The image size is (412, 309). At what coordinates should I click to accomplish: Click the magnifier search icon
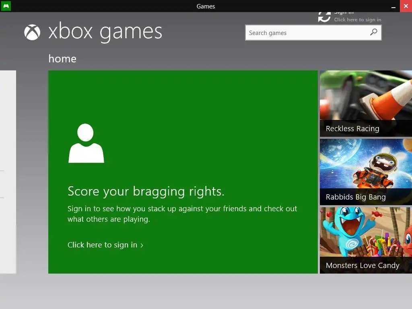click(x=373, y=32)
